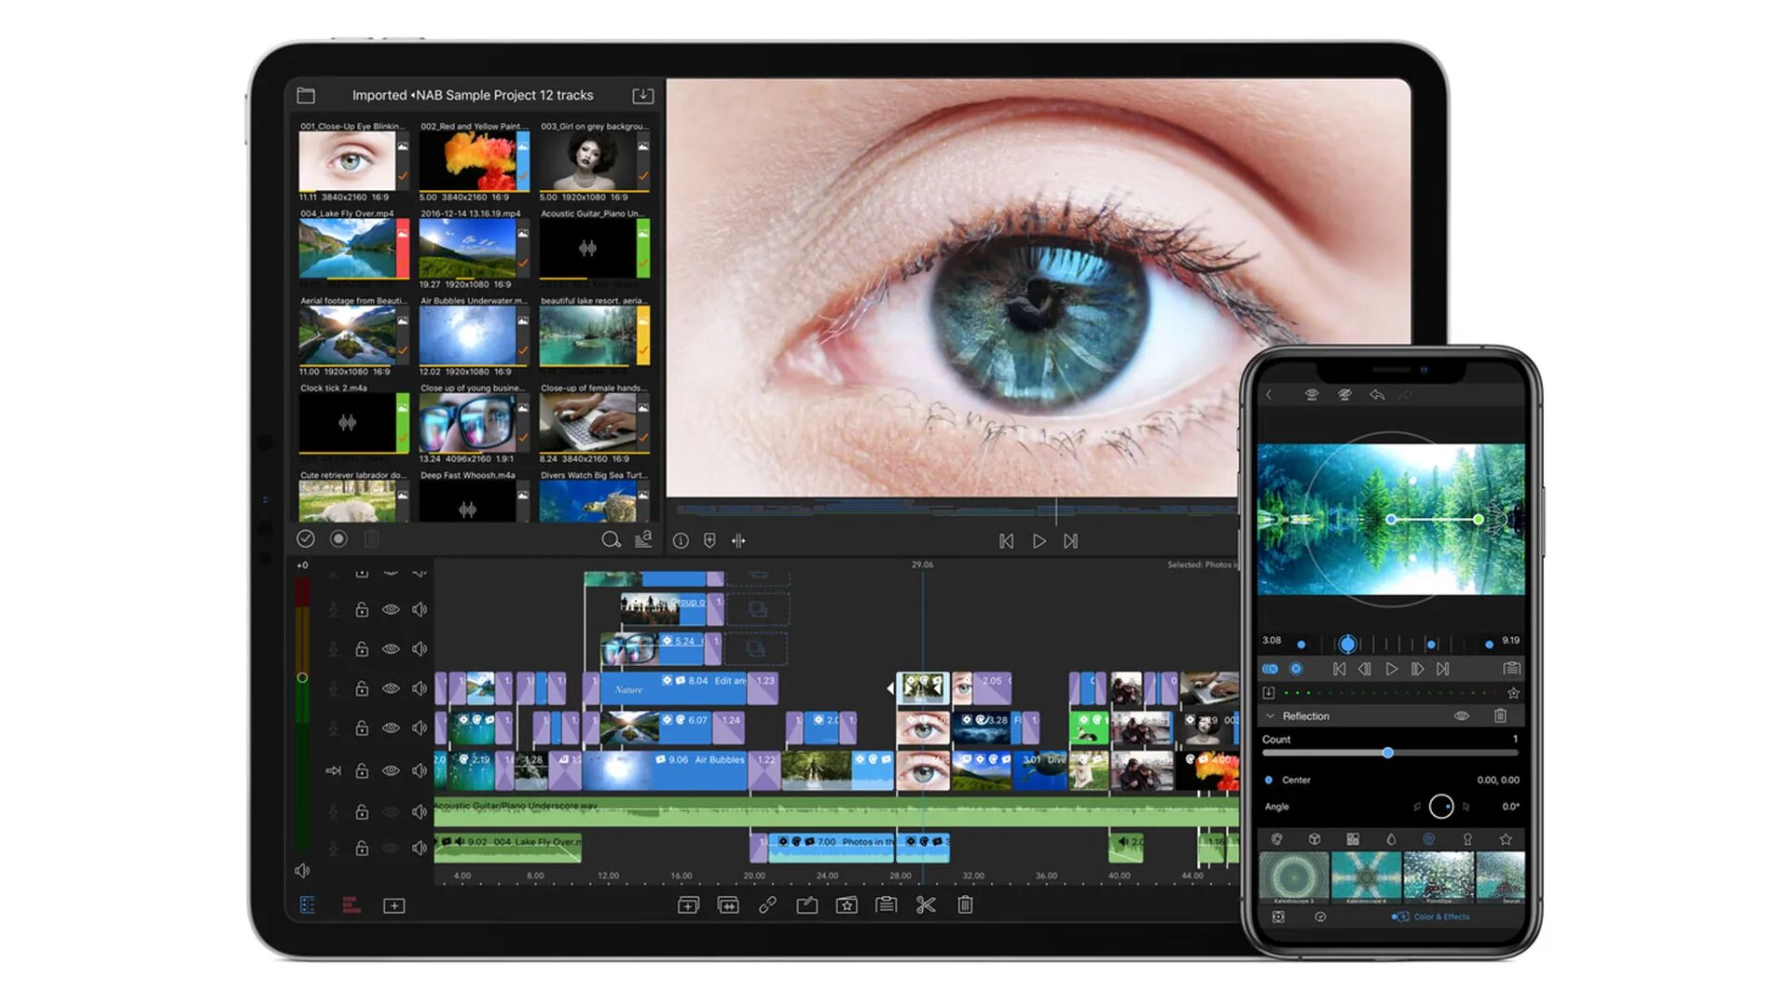Delete selection with the timeline trash icon
1790x1006 pixels.
[965, 905]
